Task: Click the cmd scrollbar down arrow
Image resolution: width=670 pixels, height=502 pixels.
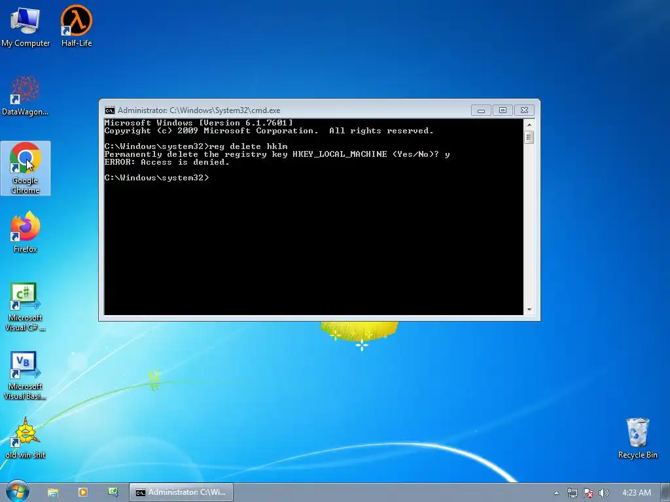Action: 529,310
